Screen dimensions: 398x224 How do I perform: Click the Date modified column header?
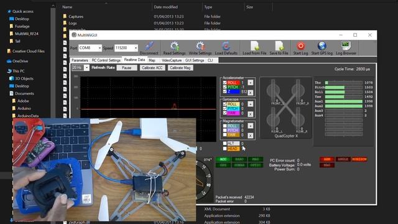click(x=166, y=7)
